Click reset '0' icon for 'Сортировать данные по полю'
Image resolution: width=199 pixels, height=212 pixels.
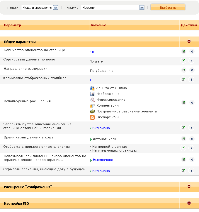192,61
